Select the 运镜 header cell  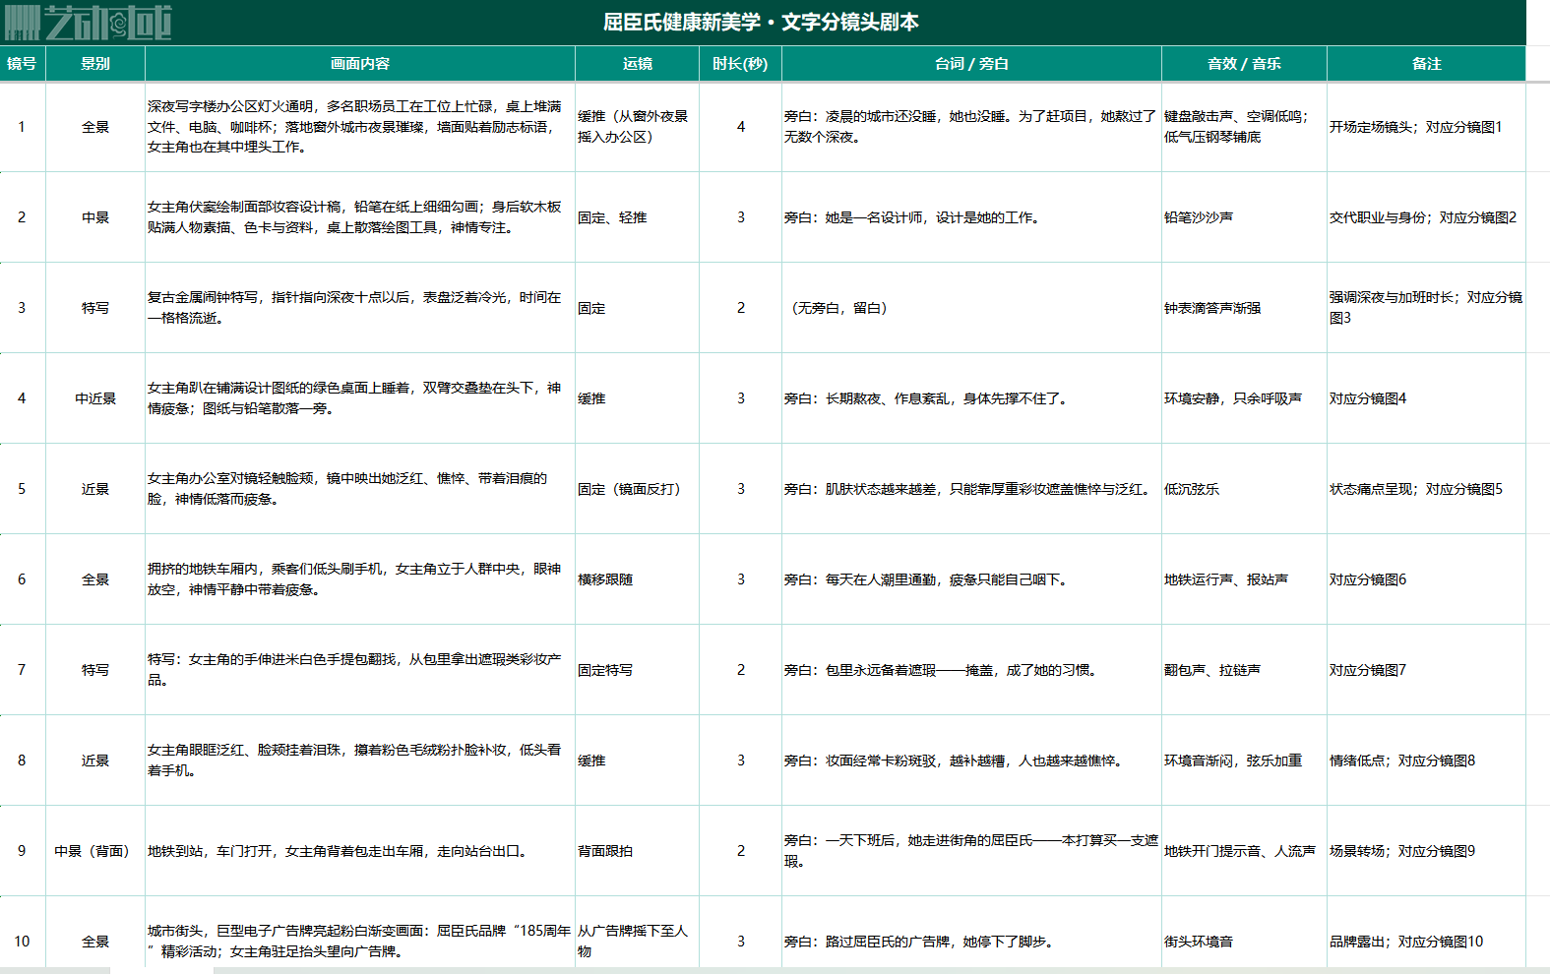point(638,64)
